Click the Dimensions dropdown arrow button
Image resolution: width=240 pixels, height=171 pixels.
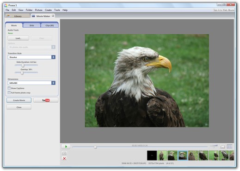click(53, 83)
